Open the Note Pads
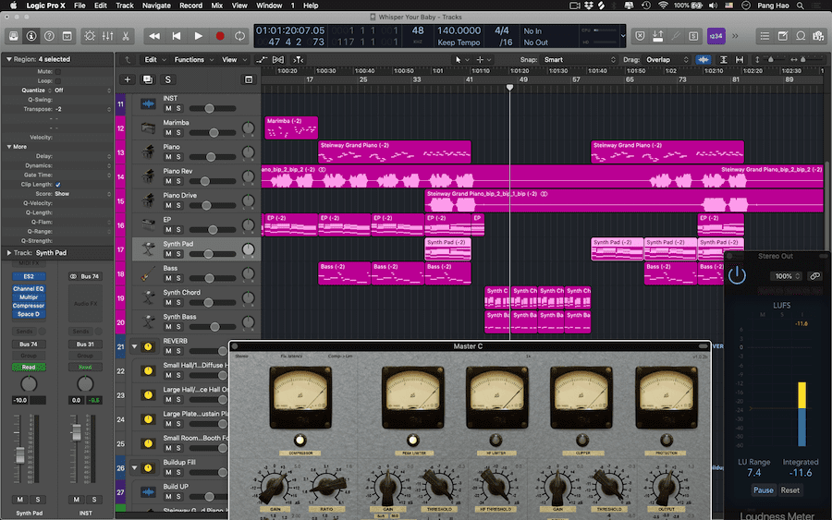The width and height of the screenshot is (832, 520). 783,36
